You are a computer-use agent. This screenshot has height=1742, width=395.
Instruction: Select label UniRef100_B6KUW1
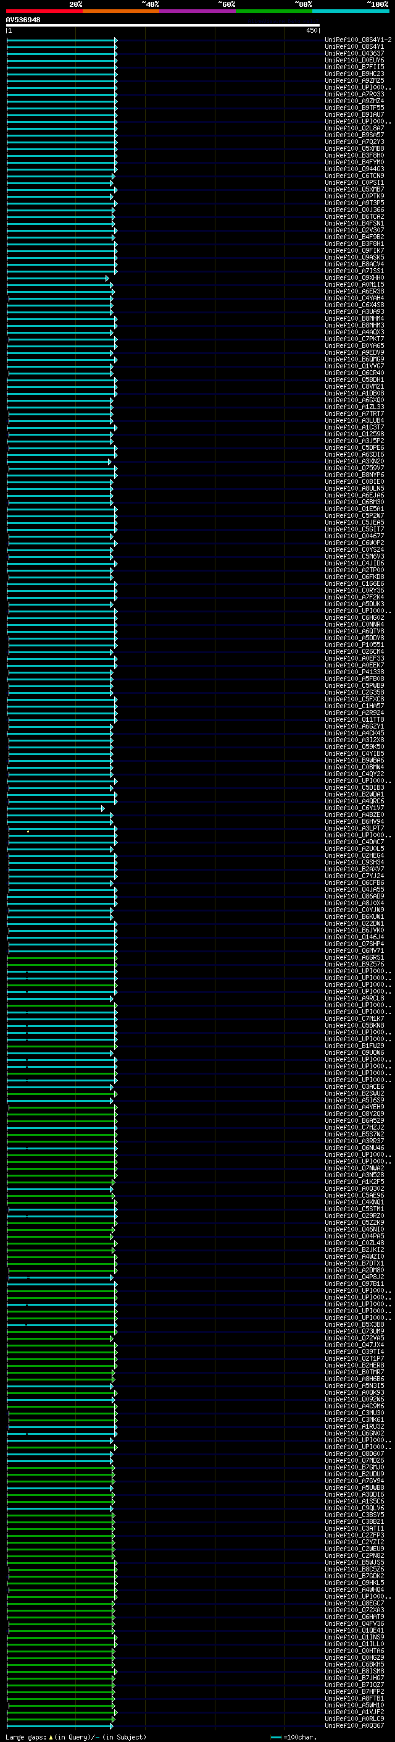pyautogui.click(x=354, y=916)
